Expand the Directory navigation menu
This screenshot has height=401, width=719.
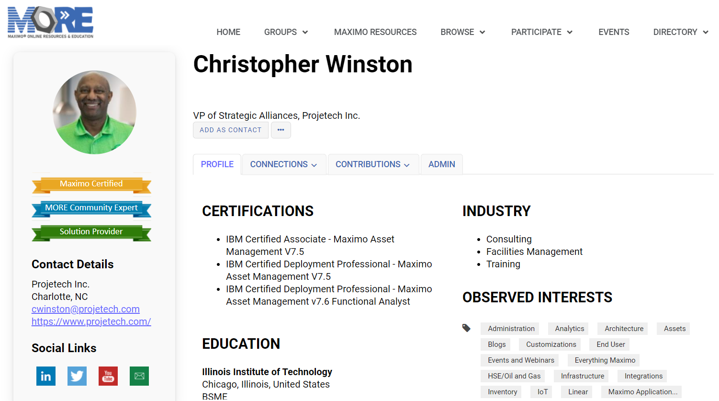pyautogui.click(x=681, y=32)
